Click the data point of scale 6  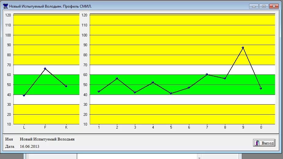coord(189,88)
